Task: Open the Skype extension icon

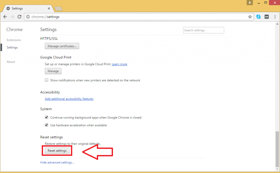Action: (258, 17)
